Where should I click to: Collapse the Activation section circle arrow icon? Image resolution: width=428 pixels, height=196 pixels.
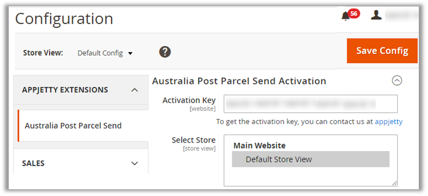(397, 81)
